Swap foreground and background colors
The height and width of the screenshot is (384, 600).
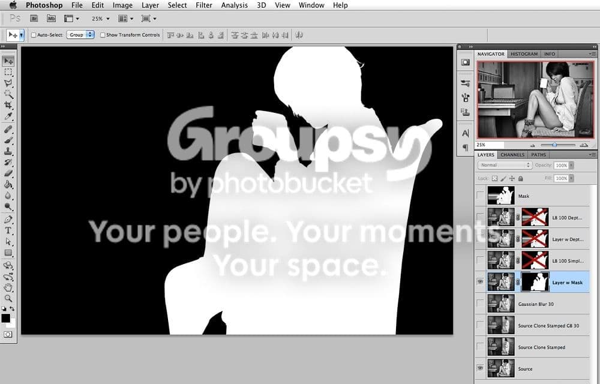(x=12, y=308)
